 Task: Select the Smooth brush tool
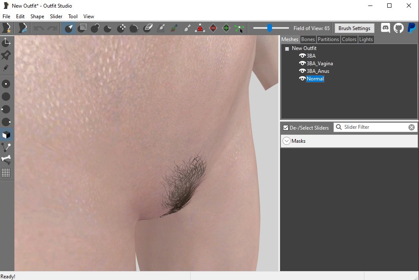tap(134, 28)
